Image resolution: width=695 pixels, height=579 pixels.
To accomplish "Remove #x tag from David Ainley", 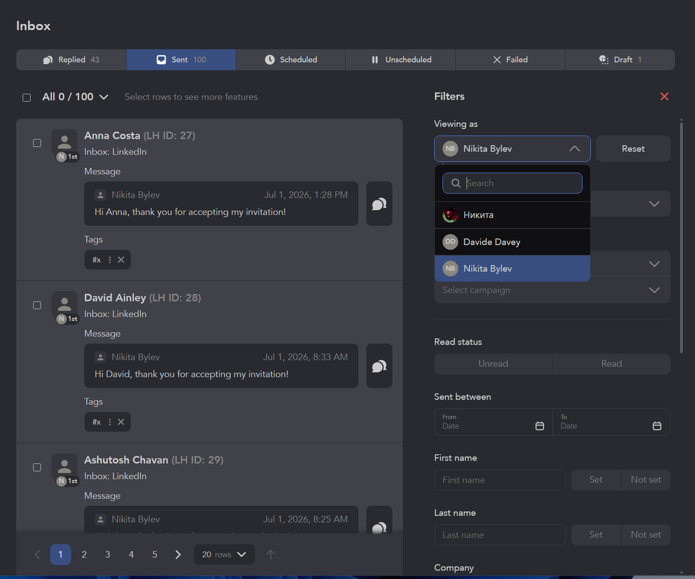I will 121,422.
